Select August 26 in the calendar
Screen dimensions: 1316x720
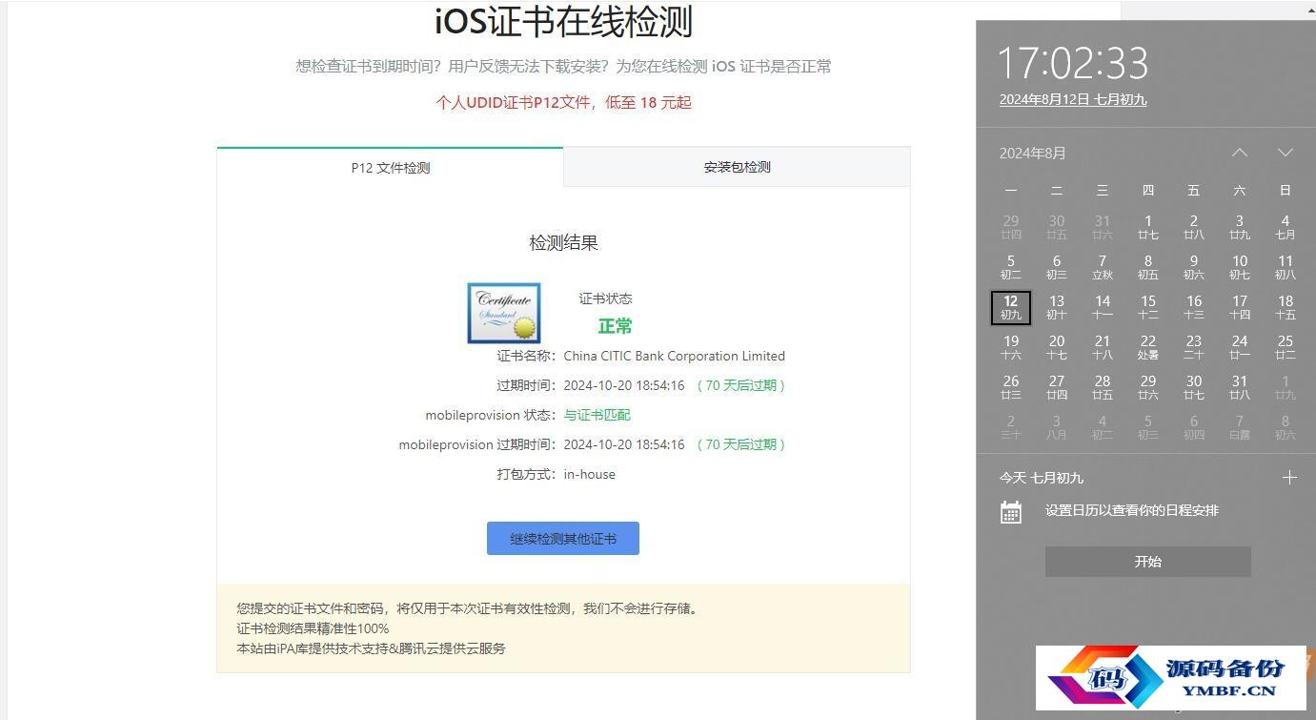pos(1010,387)
